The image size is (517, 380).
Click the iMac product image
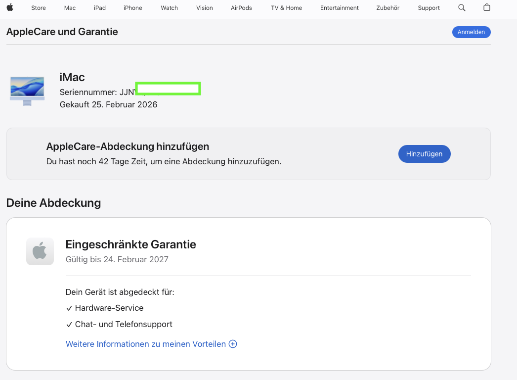point(27,91)
